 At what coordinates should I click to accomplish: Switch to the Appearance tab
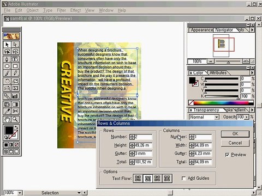click(x=201, y=30)
